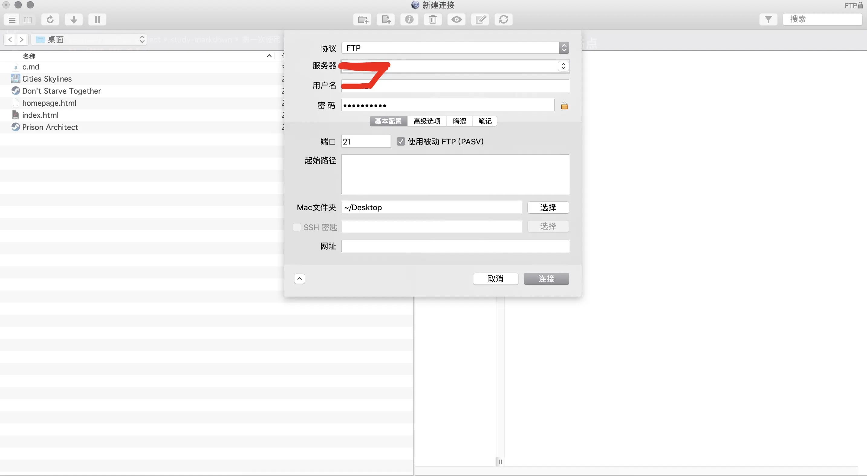Switch to the 高级选项 tab
Image resolution: width=867 pixels, height=476 pixels.
427,121
